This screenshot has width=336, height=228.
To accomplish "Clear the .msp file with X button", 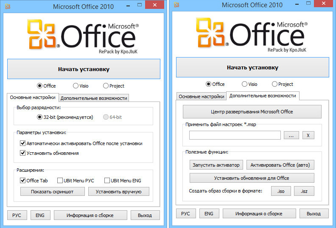I will click(308, 135).
